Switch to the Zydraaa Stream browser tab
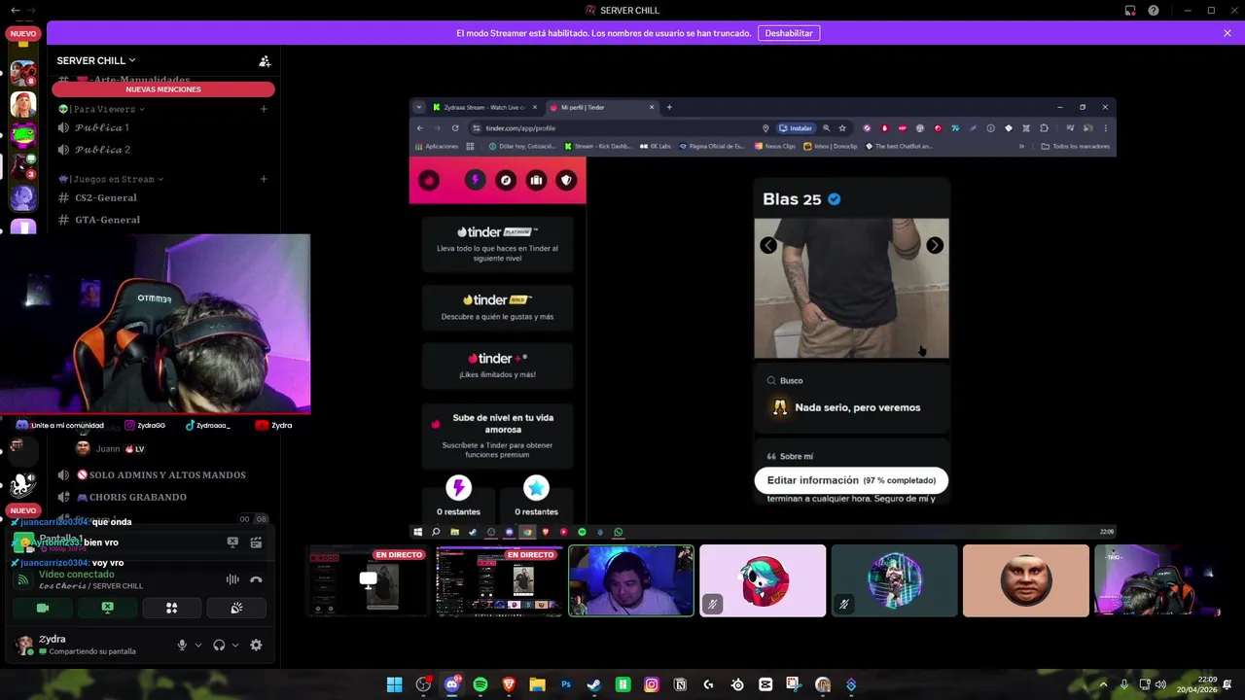 click(x=484, y=107)
